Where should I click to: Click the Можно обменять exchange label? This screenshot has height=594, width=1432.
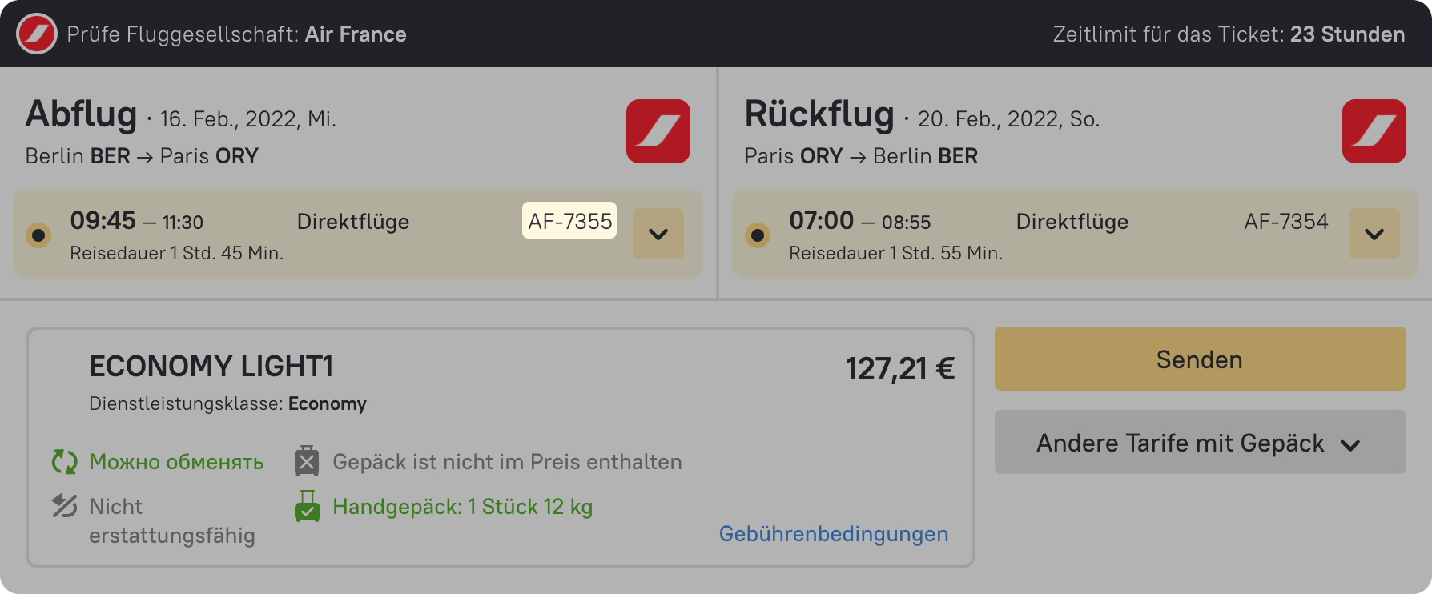(176, 462)
